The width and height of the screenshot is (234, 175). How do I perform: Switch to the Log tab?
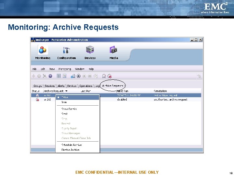pyautogui.click(x=97, y=86)
